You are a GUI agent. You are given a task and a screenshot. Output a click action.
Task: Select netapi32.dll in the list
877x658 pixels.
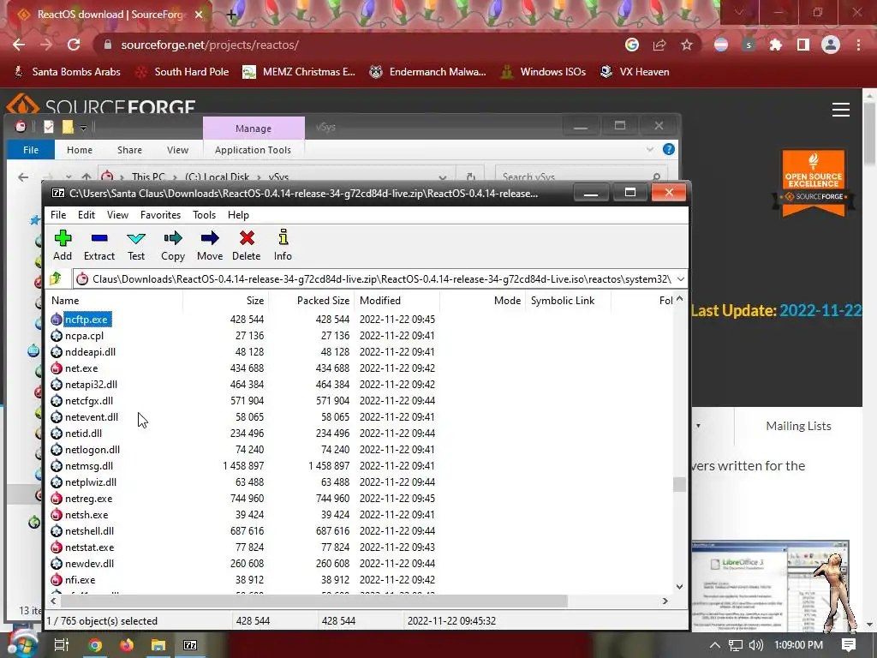click(91, 385)
